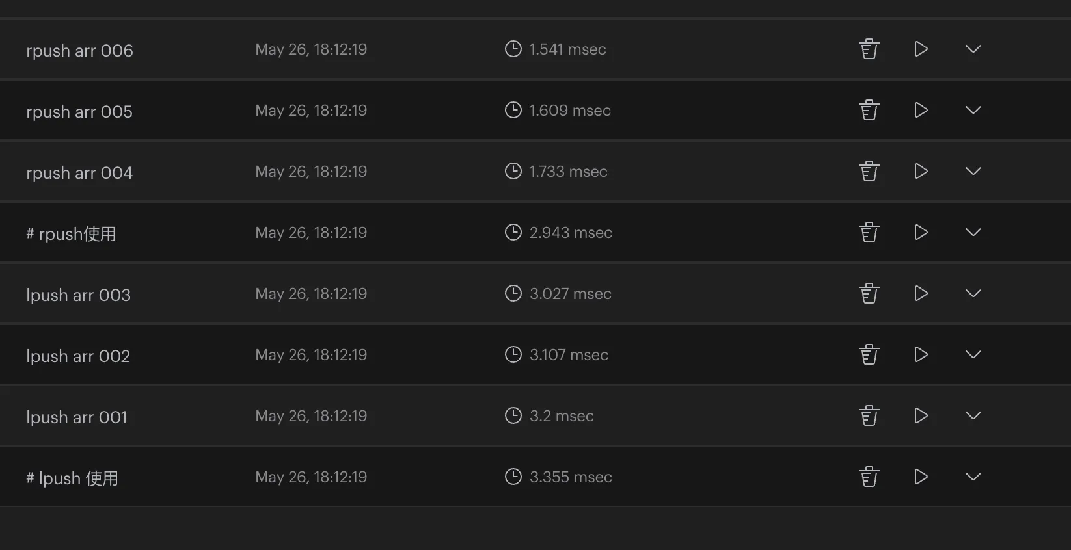Run the rpush arr 005 command again
Image resolution: width=1071 pixels, height=550 pixels.
[921, 111]
